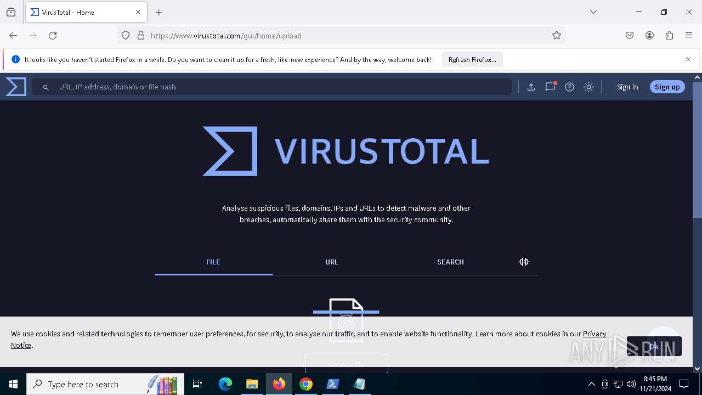702x395 pixels.
Task: Open File Explorer from taskbar
Action: pos(252,384)
